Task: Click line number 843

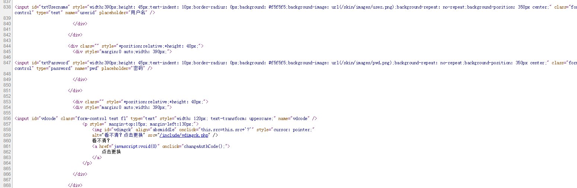Action: pyautogui.click(x=6, y=40)
